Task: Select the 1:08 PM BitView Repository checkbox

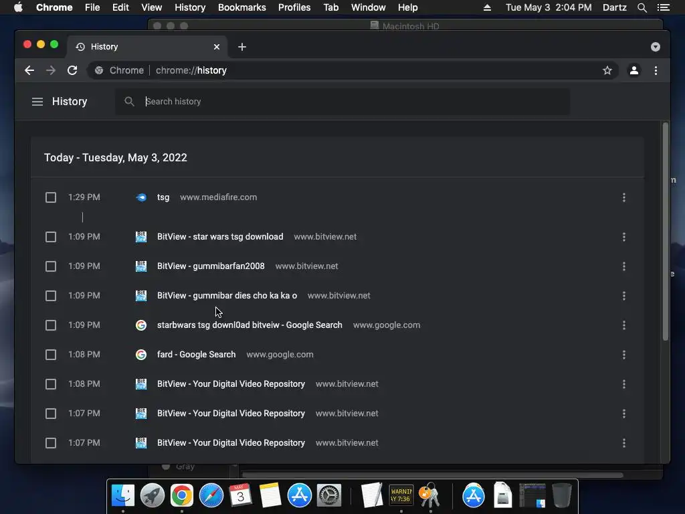Action: [x=51, y=384]
